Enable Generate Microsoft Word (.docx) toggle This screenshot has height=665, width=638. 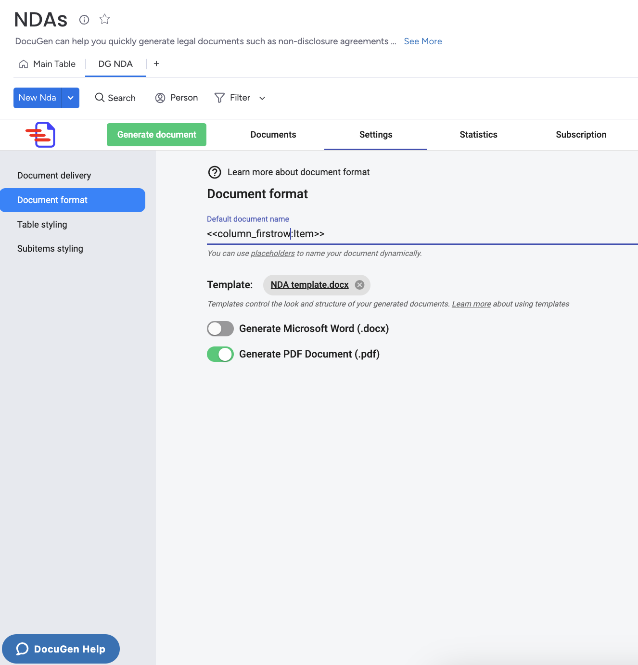(220, 329)
